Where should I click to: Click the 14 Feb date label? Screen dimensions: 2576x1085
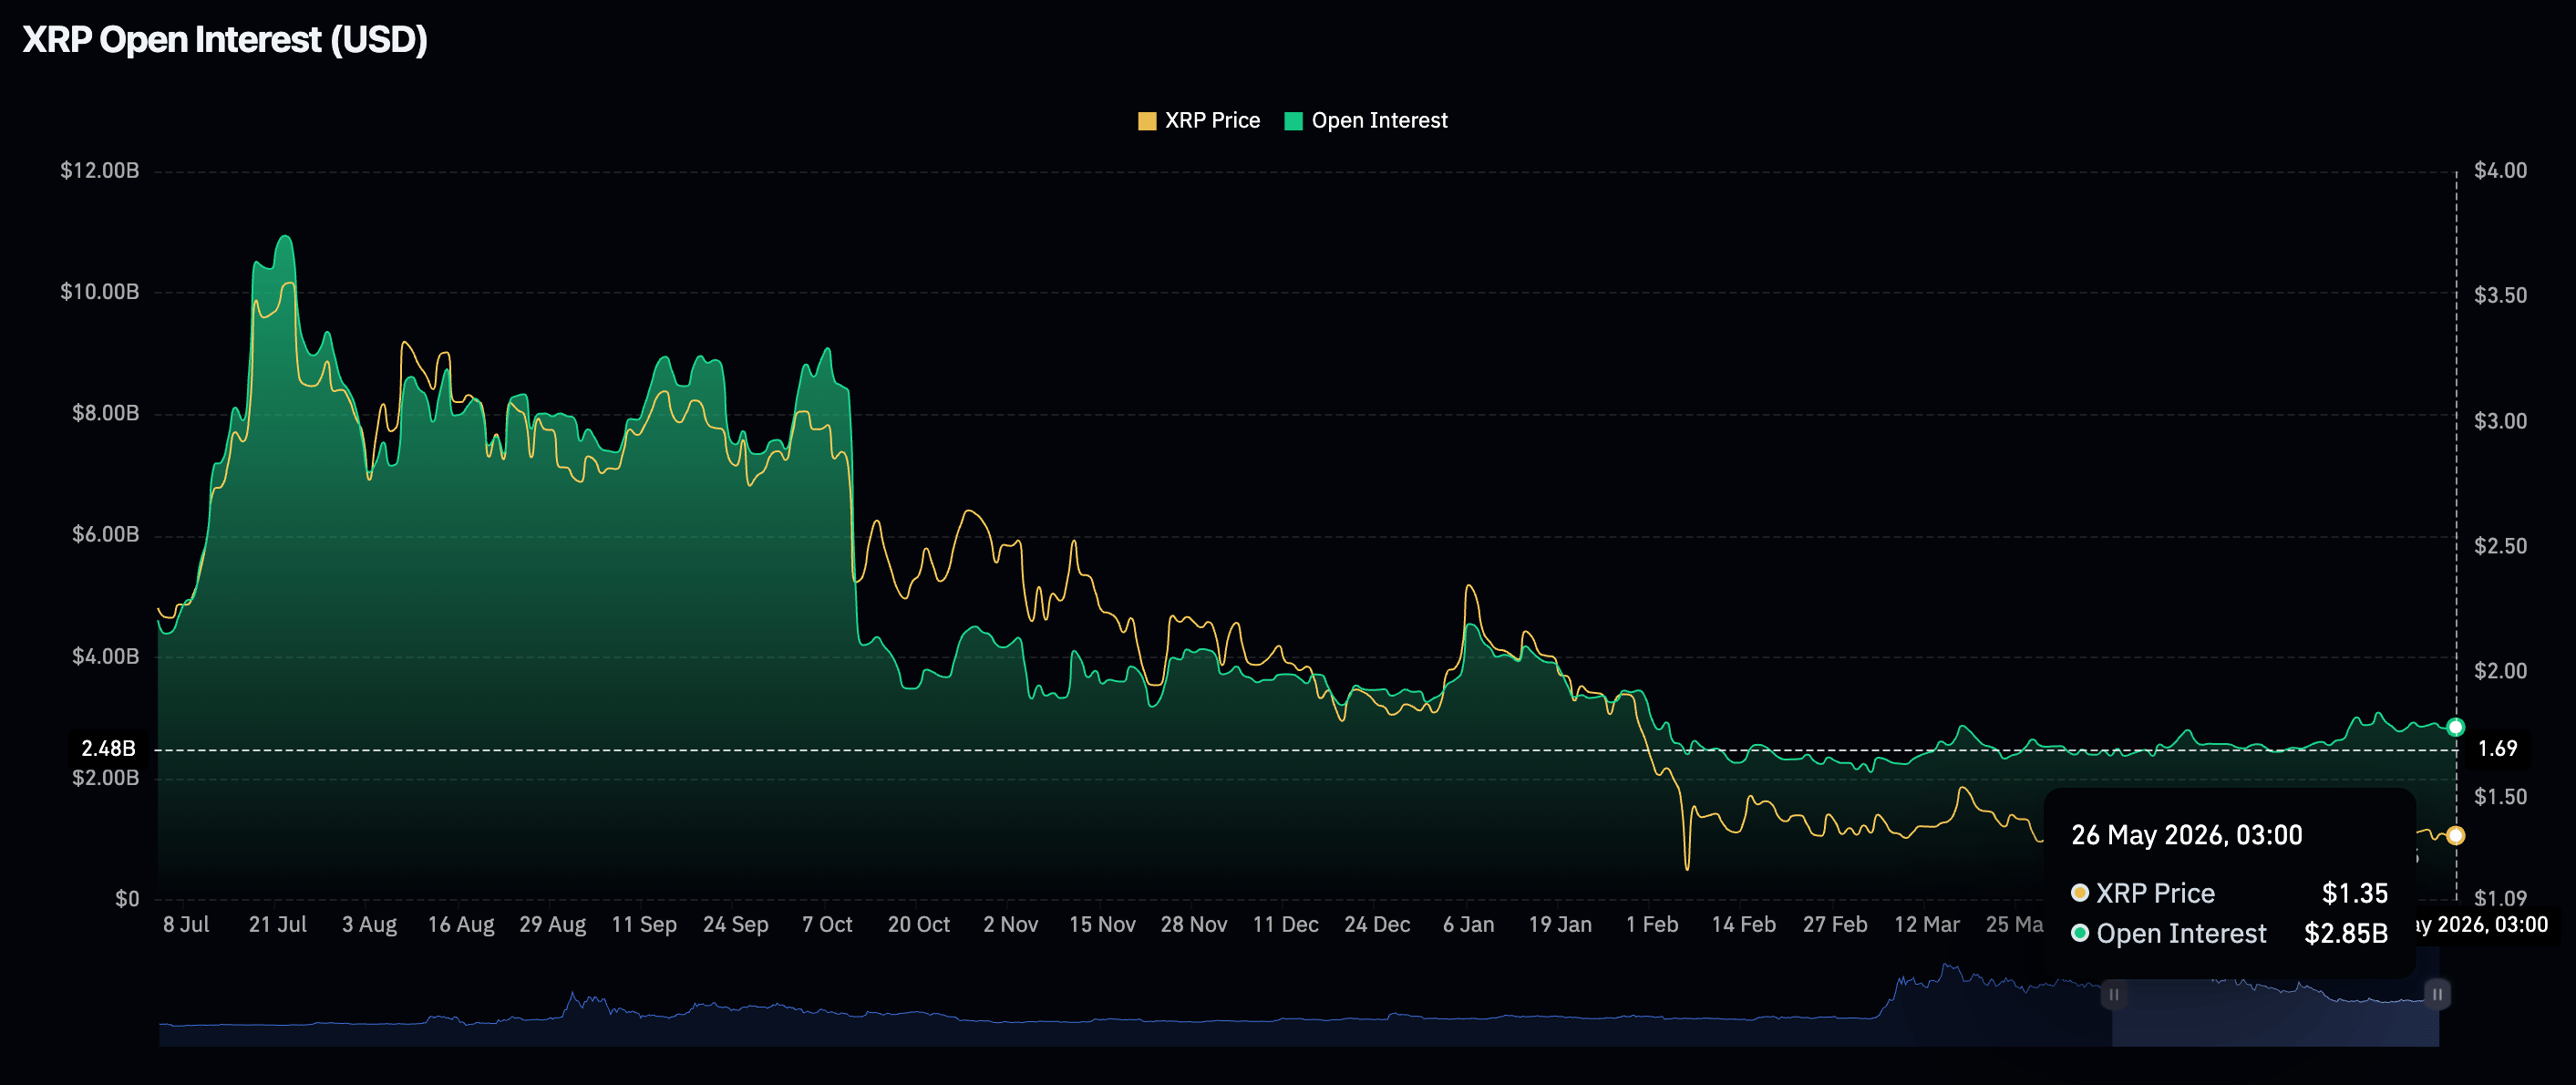click(x=1744, y=924)
